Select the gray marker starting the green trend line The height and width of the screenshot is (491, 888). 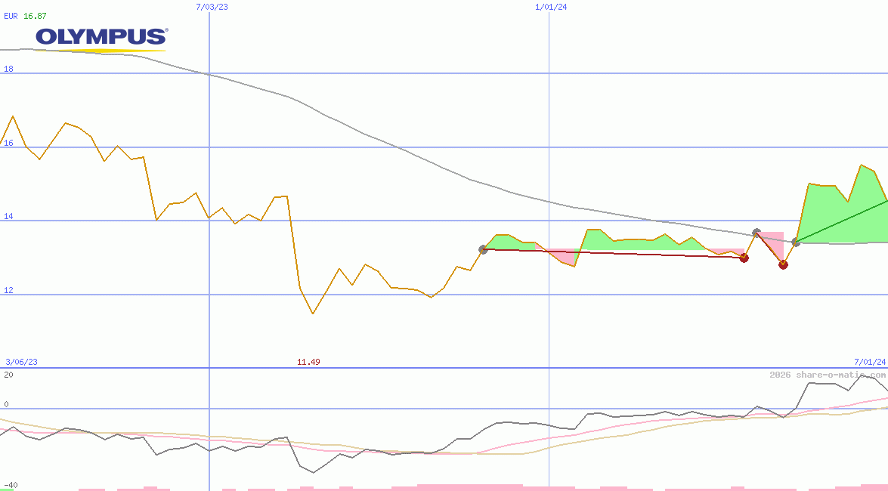(796, 242)
